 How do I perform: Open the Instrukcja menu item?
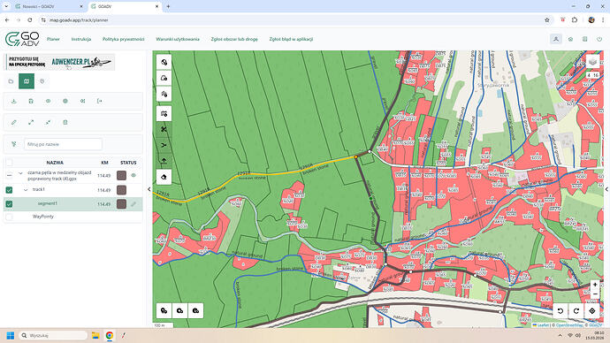pyautogui.click(x=81, y=39)
